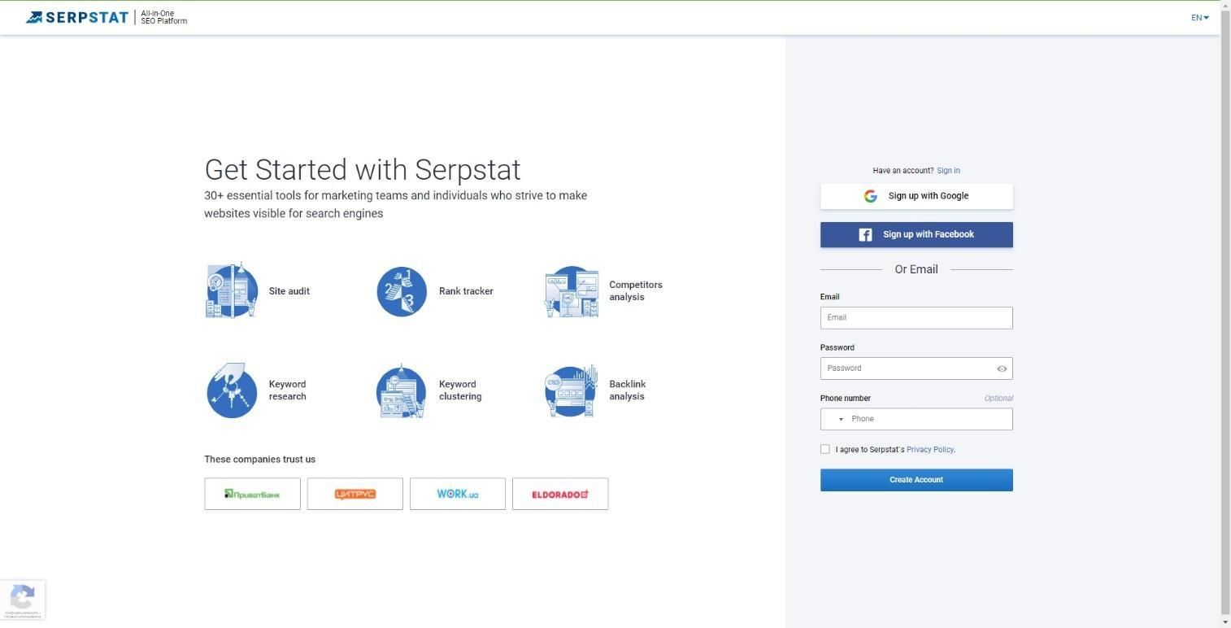Viewport: 1231px width, 628px height.
Task: Open the EN language dropdown
Action: click(x=1199, y=17)
